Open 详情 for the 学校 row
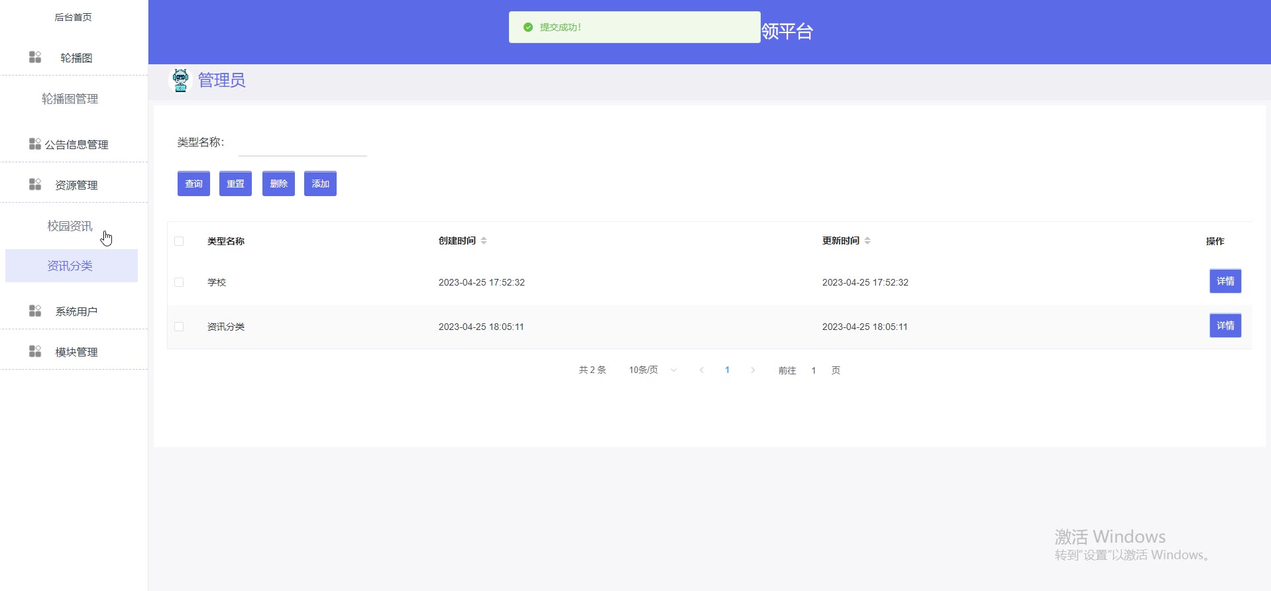The width and height of the screenshot is (1271, 591). [1225, 281]
